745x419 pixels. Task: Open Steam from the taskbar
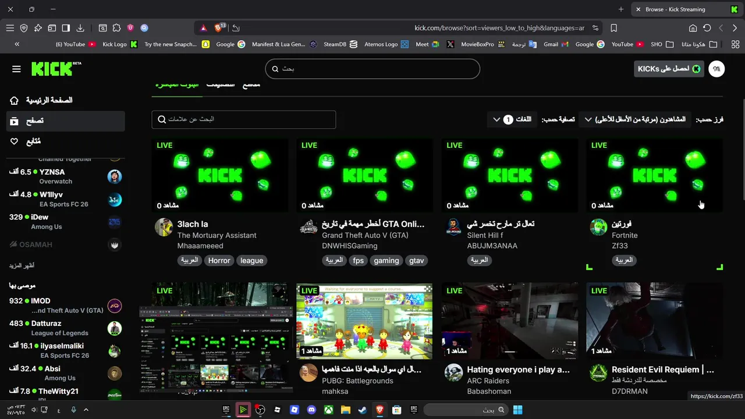(x=362, y=410)
